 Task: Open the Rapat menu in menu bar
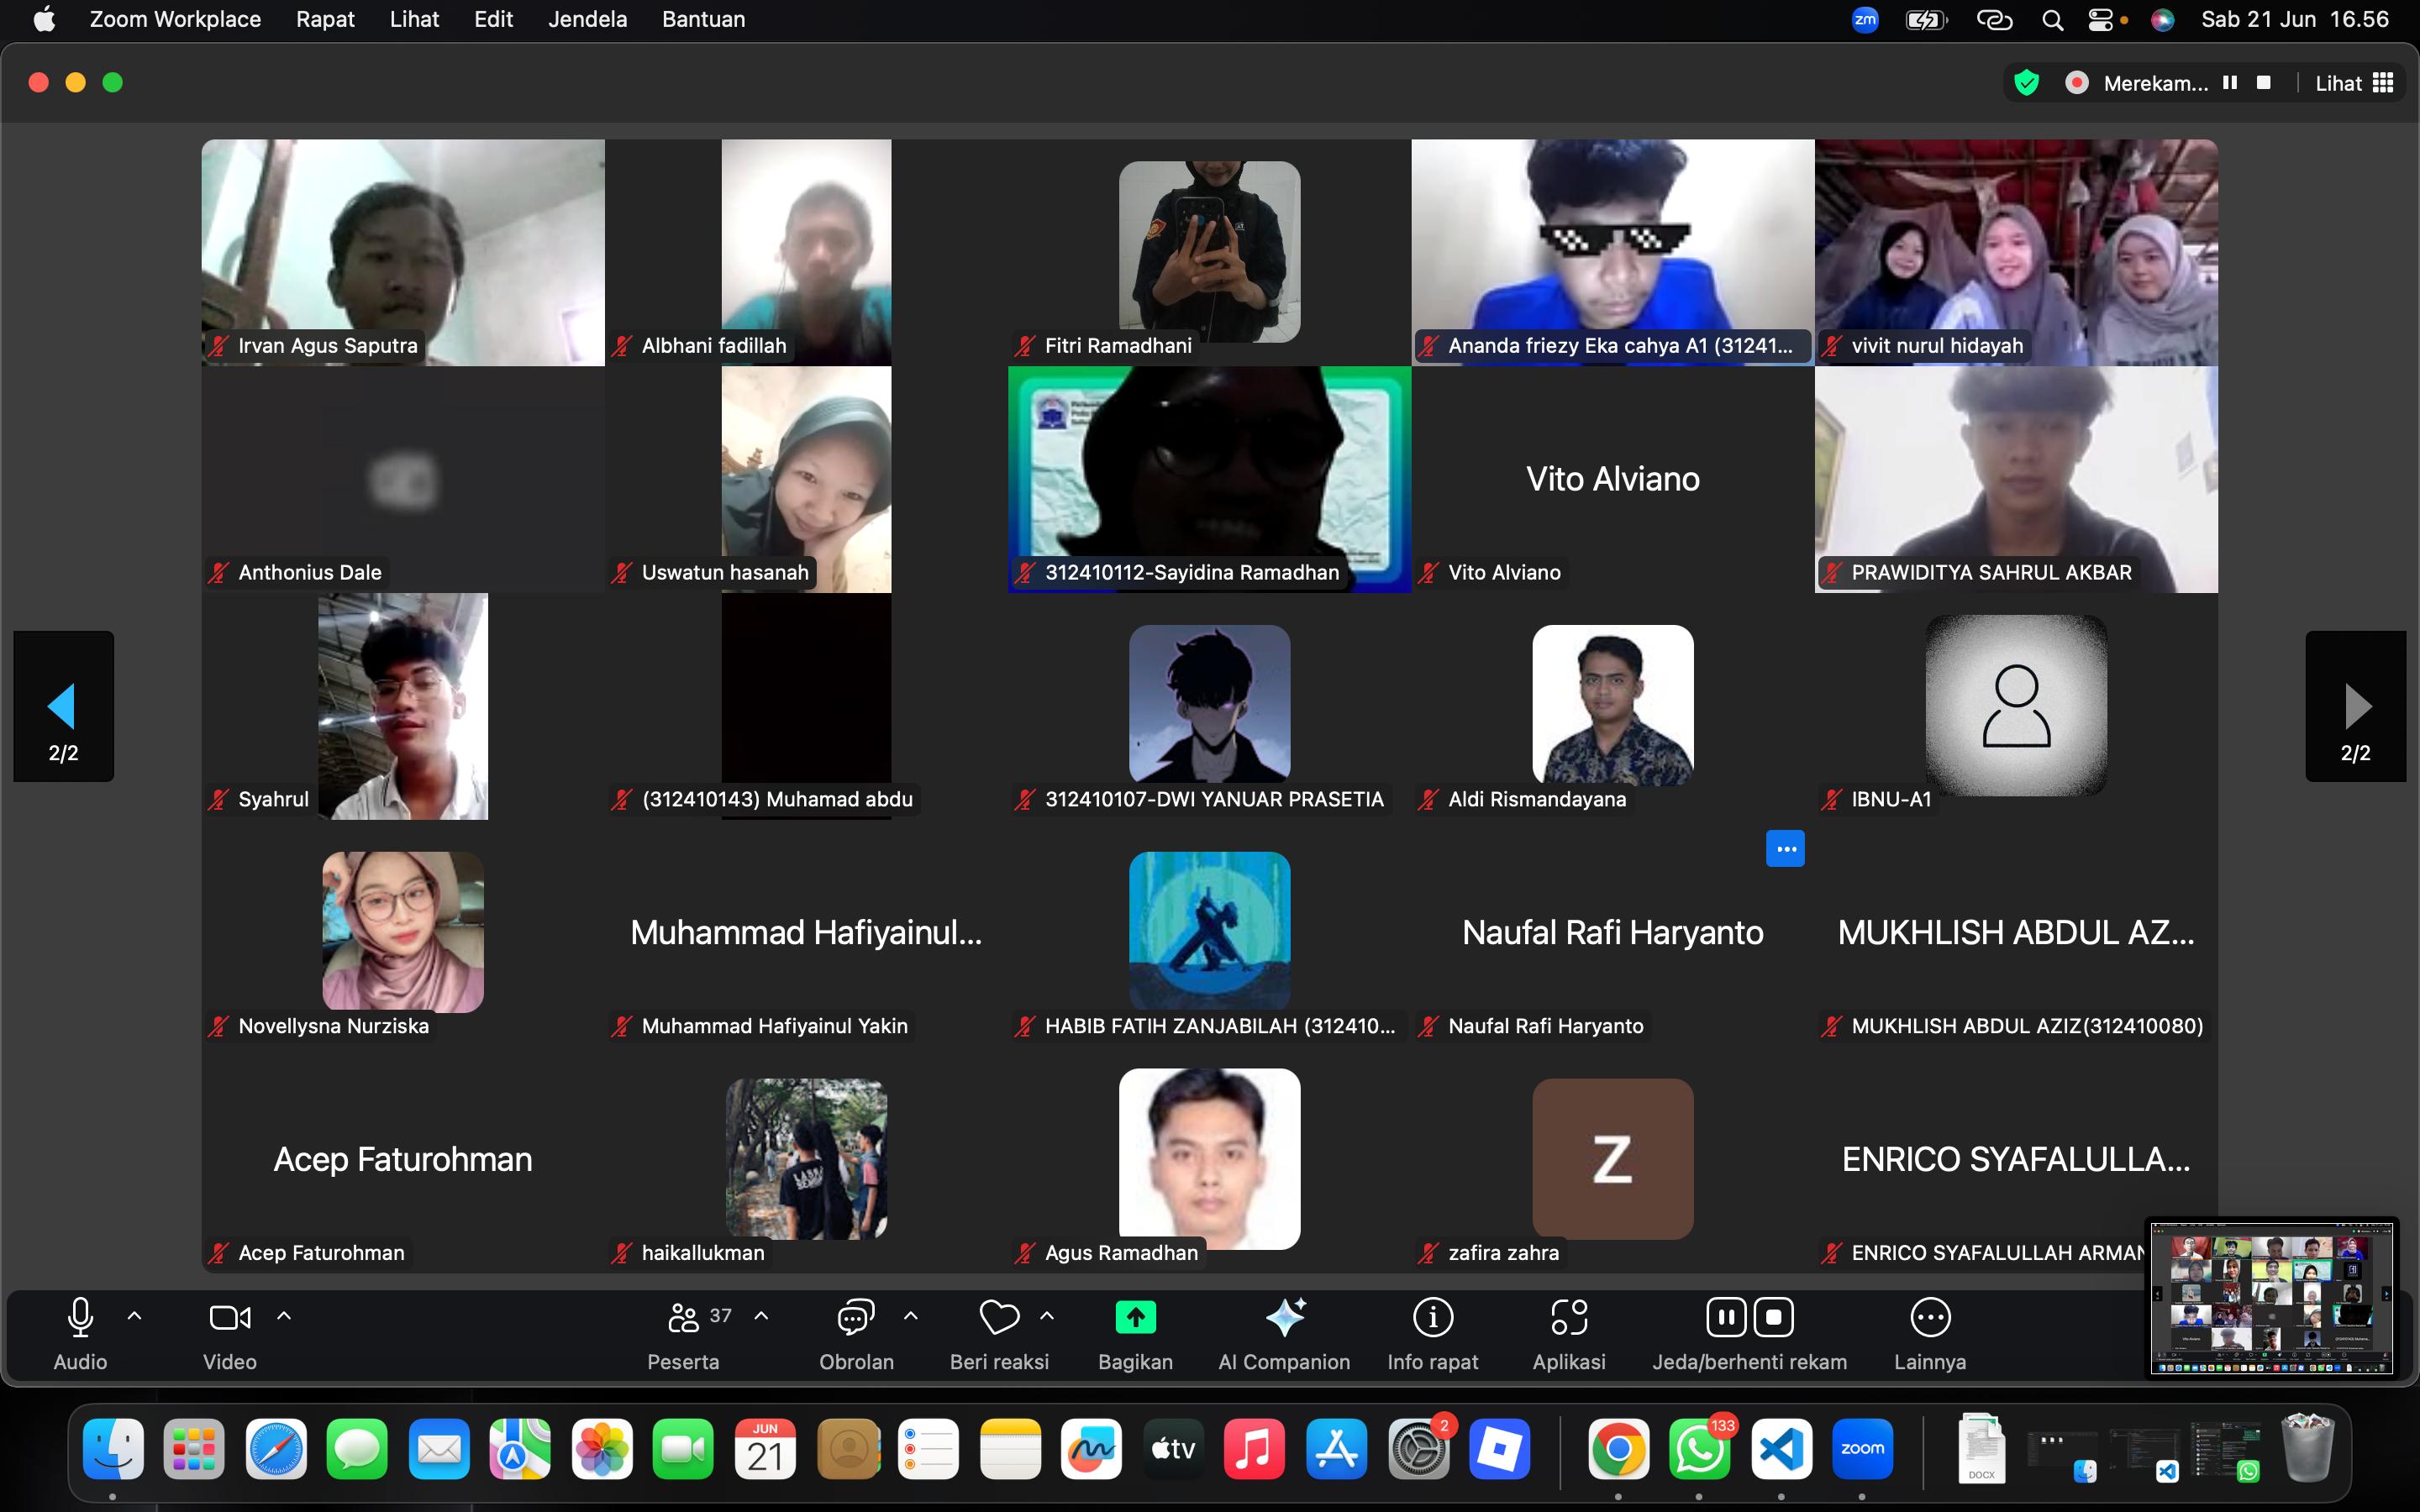pyautogui.click(x=325, y=19)
